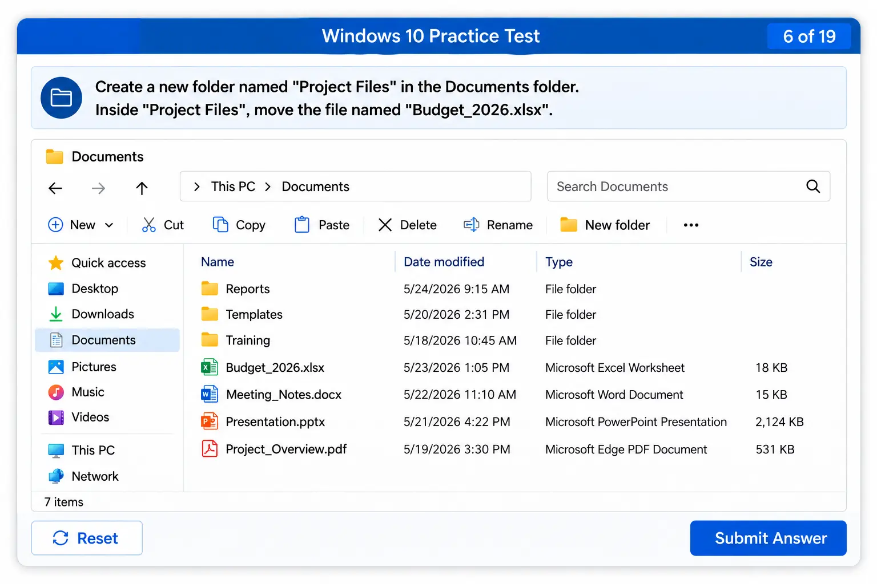
Task: Open Music in the sidebar
Action: pos(77,392)
